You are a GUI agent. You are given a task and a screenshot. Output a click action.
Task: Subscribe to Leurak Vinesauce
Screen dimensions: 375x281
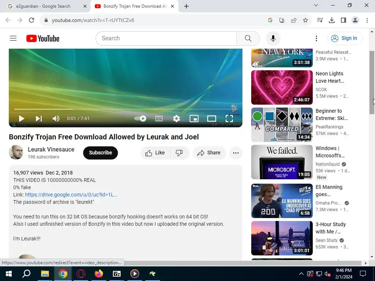[x=100, y=153]
